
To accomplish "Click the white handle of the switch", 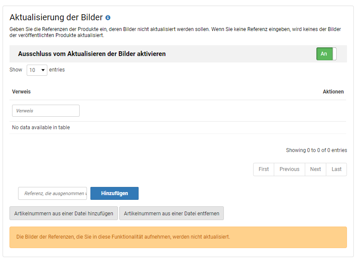I will (x=334, y=54).
